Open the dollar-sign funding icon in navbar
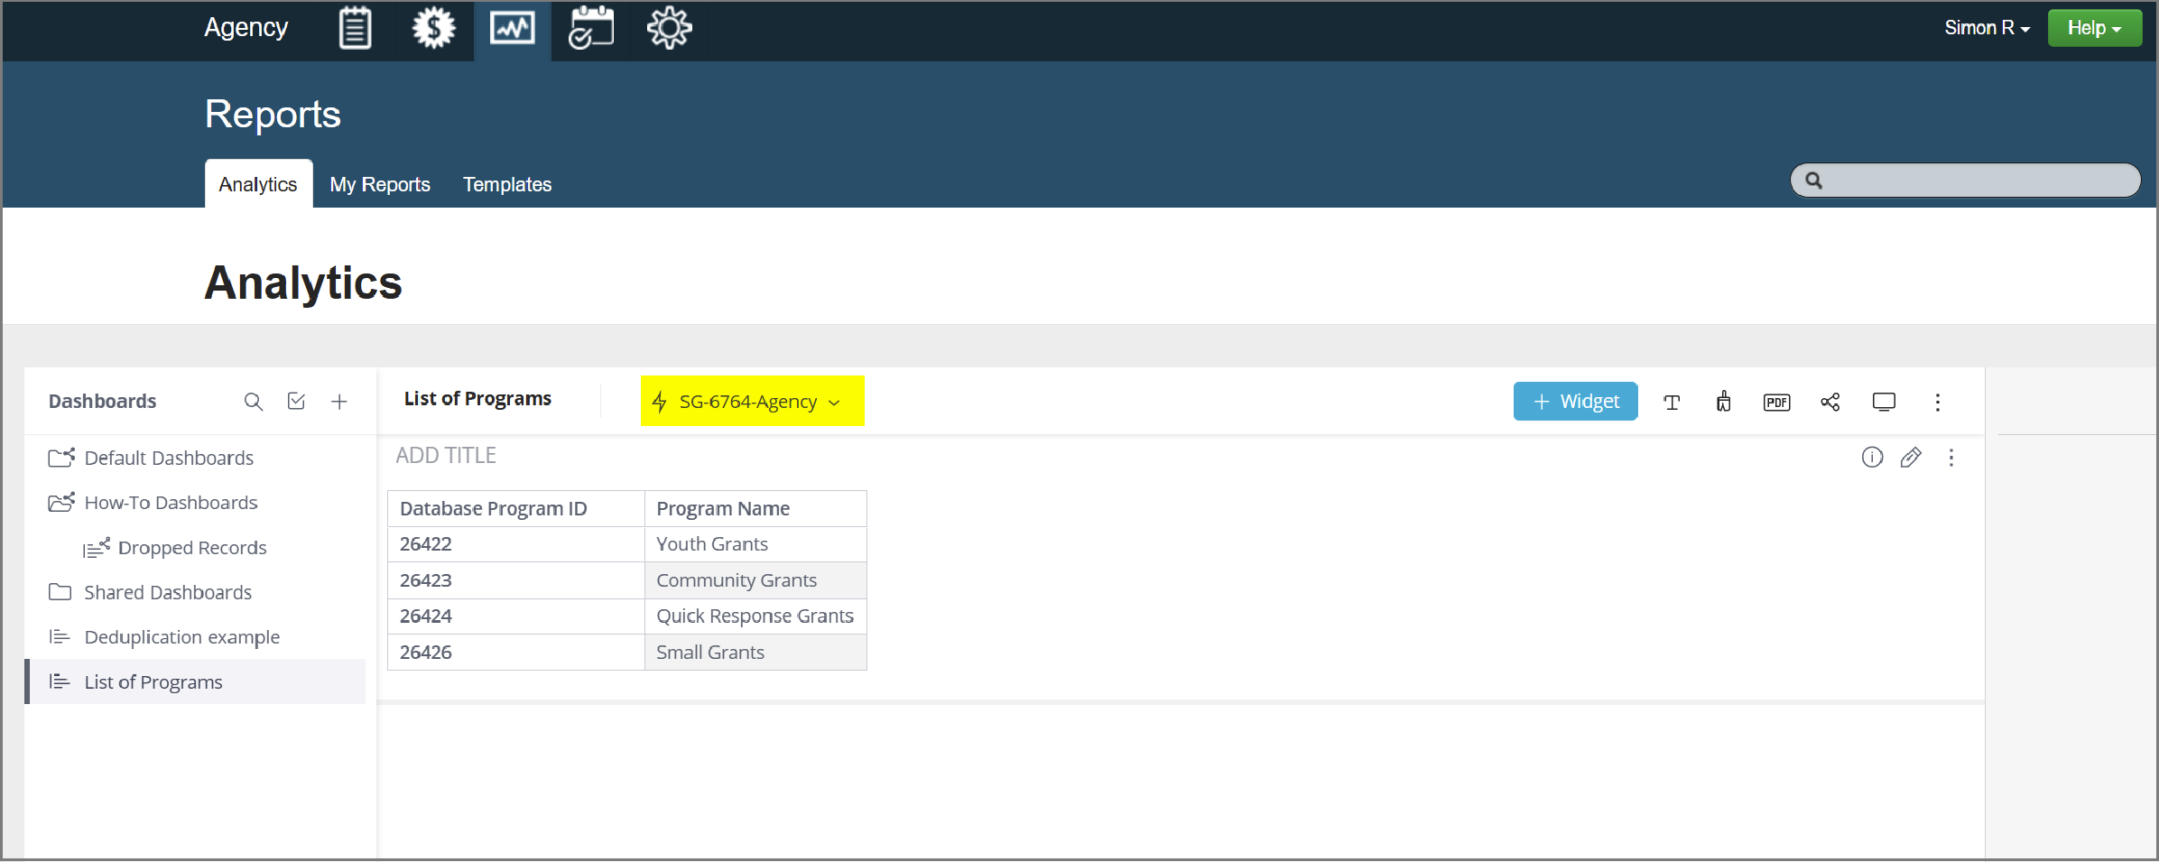This screenshot has width=2159, height=862. pyautogui.click(x=433, y=29)
